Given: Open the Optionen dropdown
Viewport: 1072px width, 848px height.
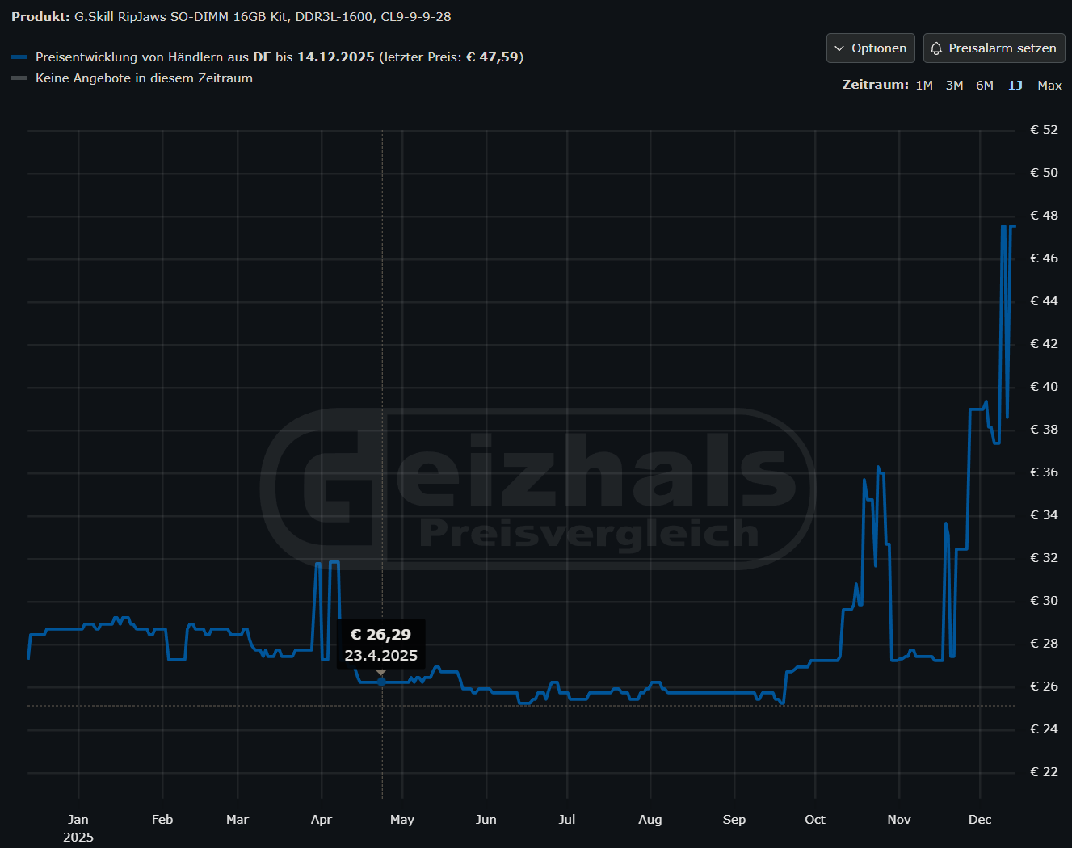Looking at the screenshot, I should tap(870, 48).
